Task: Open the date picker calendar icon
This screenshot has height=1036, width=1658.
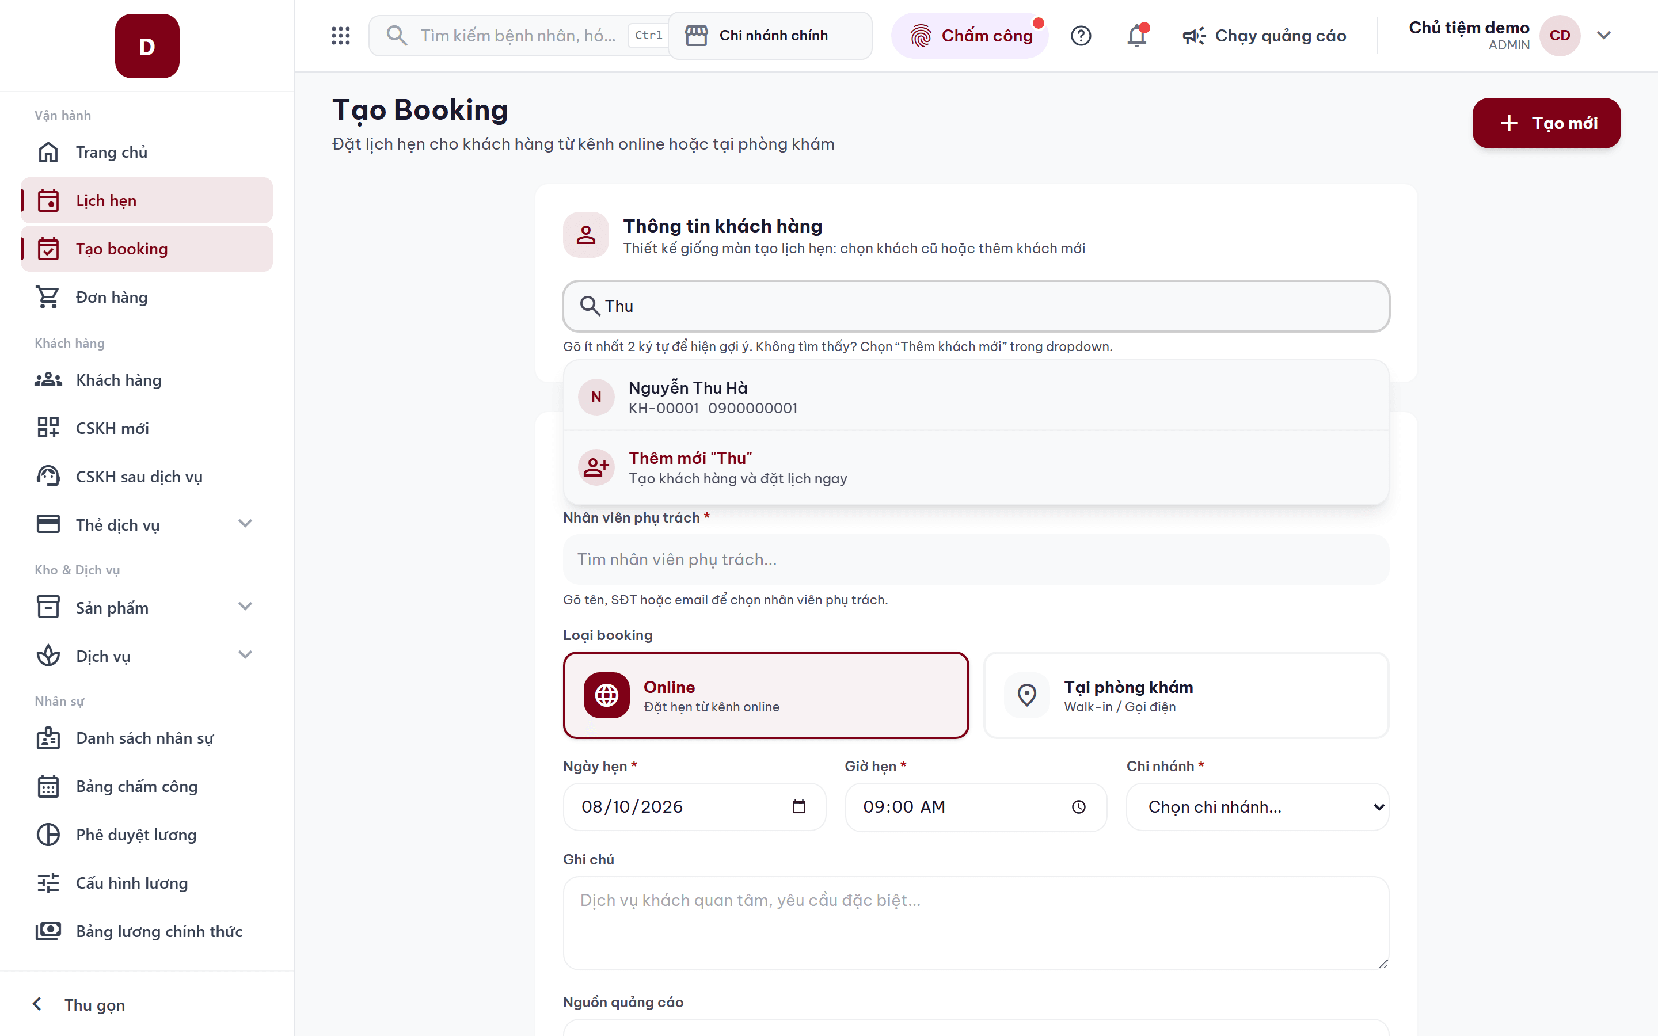Action: [799, 806]
